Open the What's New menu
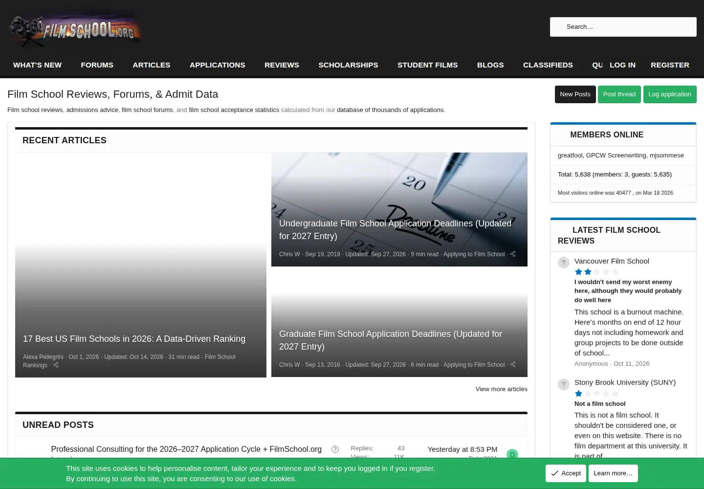Screen dimensions: 704x489 click(x=37, y=65)
